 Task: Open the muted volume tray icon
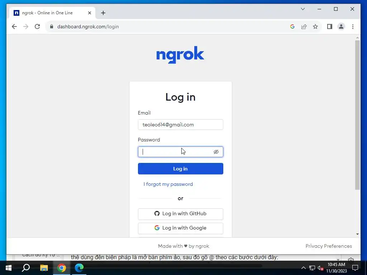coord(320,268)
